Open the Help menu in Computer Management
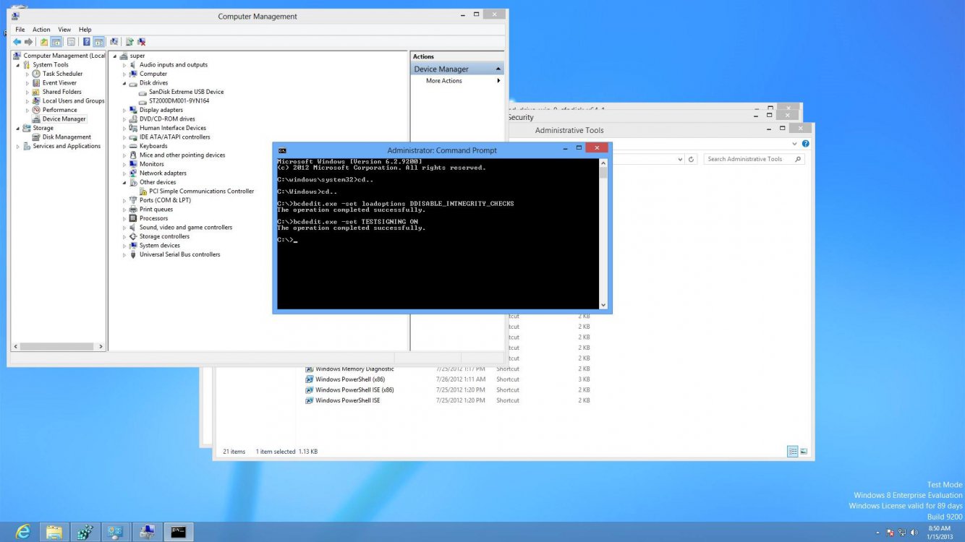Image resolution: width=965 pixels, height=542 pixels. pyautogui.click(x=85, y=30)
